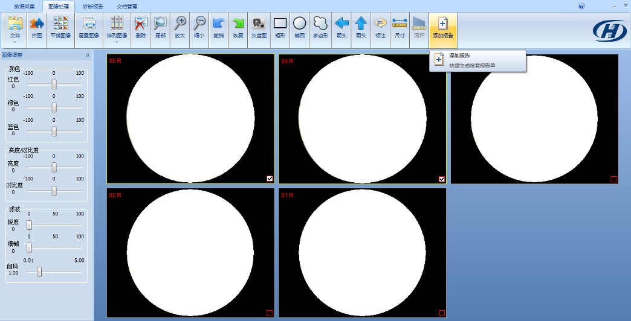
Task: Select the 标注 annotation tool
Action: (380, 31)
